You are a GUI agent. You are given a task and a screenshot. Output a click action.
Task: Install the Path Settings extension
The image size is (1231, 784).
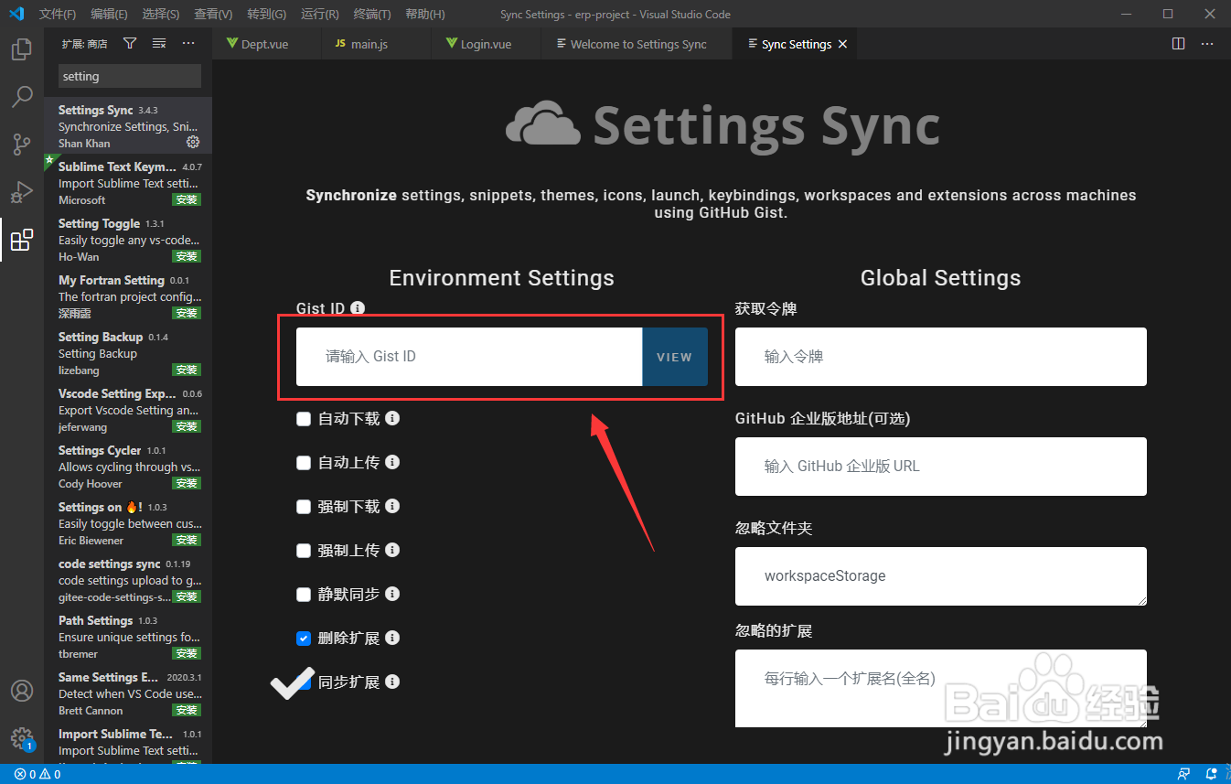click(187, 653)
